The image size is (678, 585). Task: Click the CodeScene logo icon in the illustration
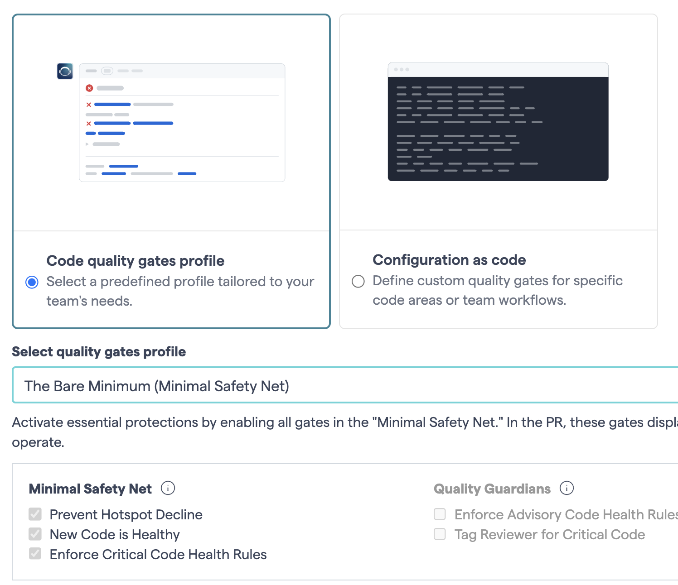click(x=65, y=71)
